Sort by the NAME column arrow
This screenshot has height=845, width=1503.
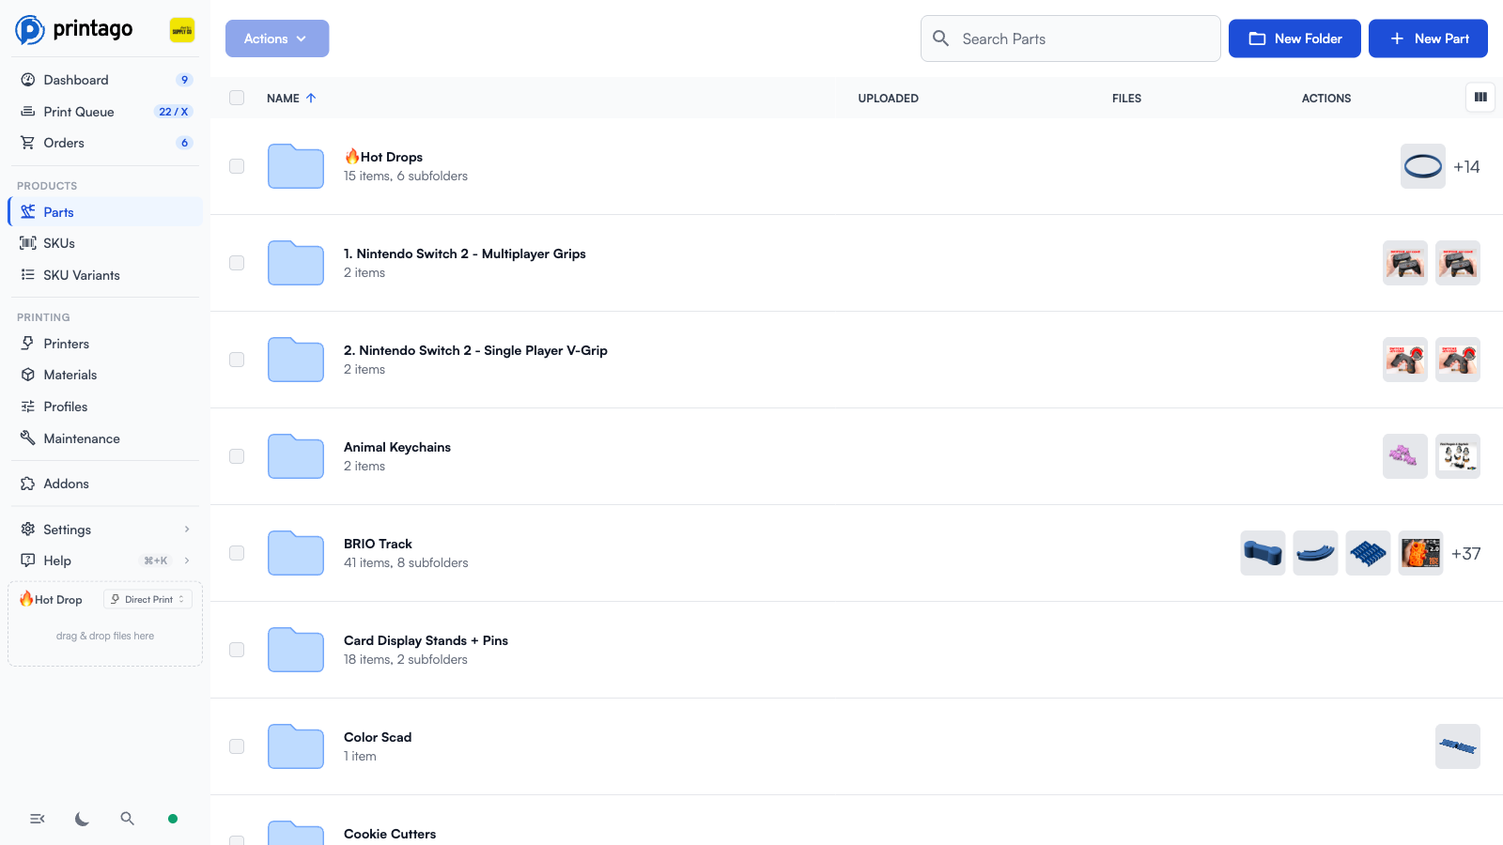tap(311, 98)
